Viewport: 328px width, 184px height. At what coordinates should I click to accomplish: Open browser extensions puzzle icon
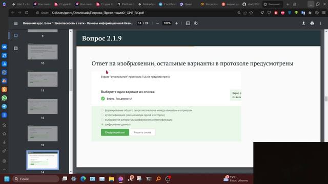click(310, 13)
